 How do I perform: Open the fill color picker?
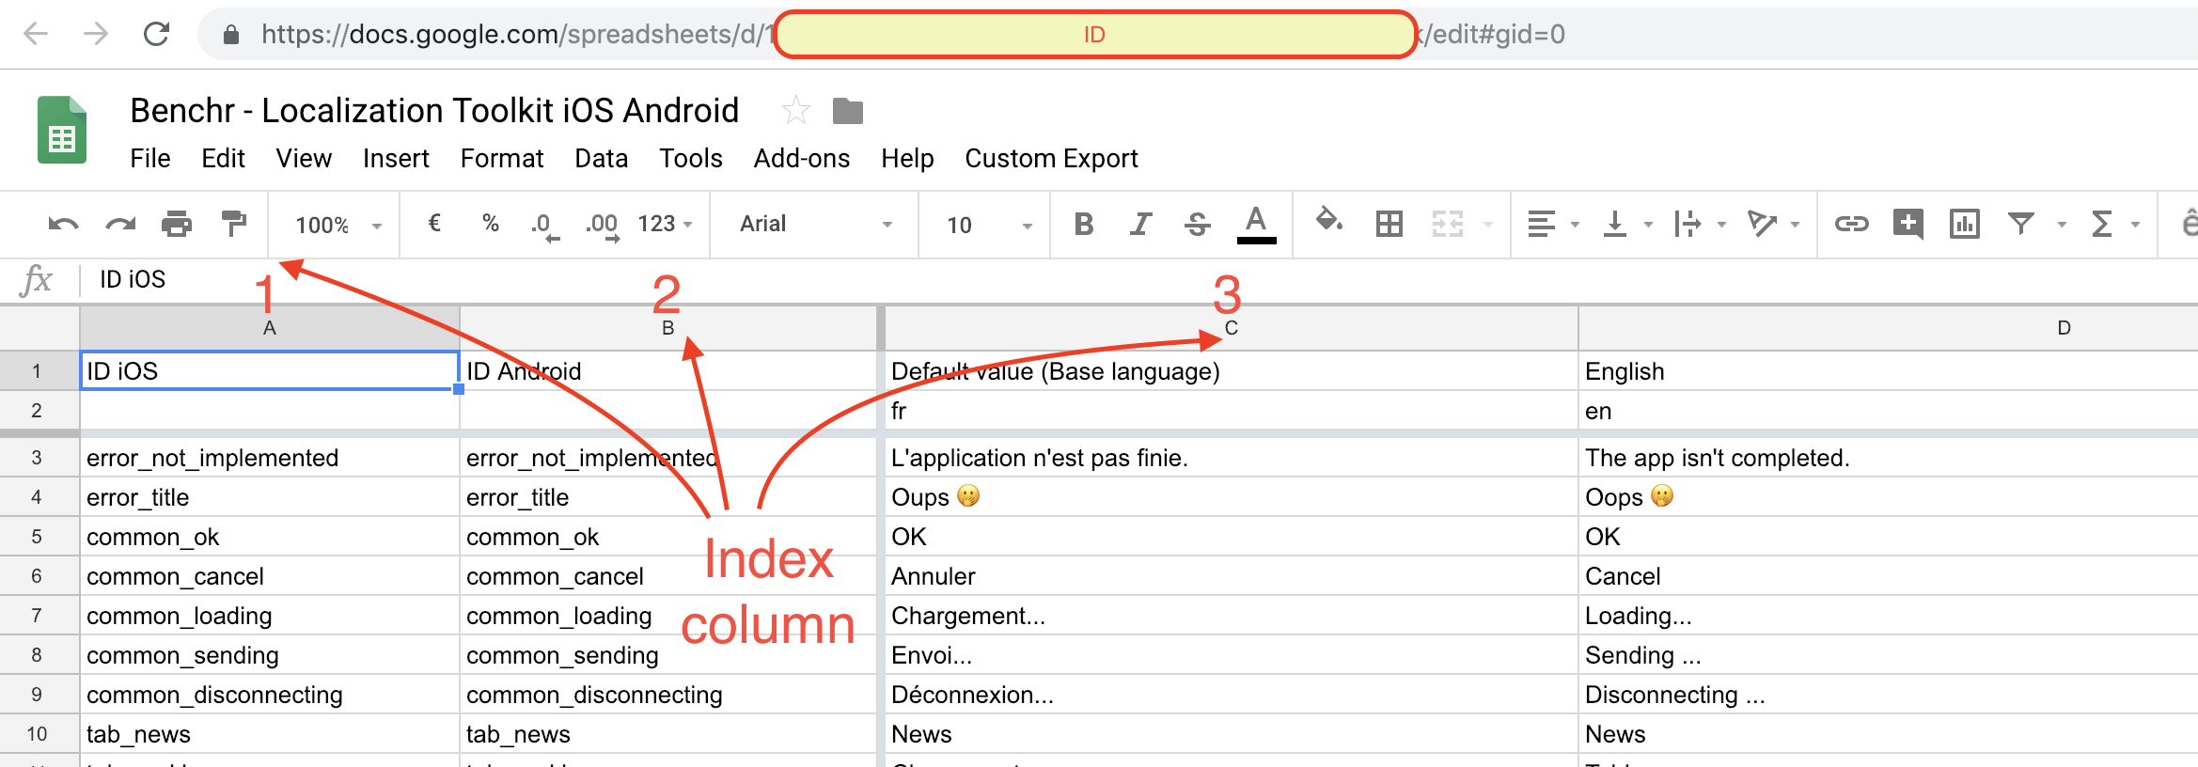click(1329, 222)
